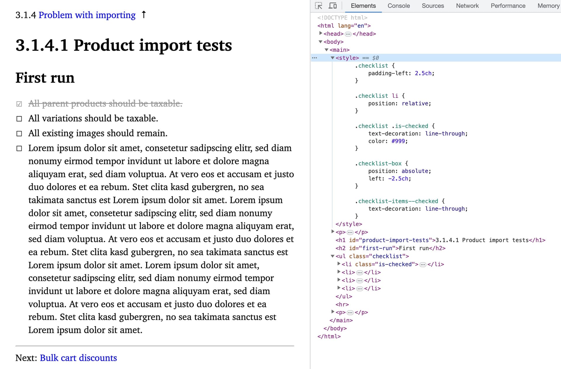561x369 pixels.
Task: Click 'left: -2.5ch;' CSS text
Action: click(x=389, y=179)
